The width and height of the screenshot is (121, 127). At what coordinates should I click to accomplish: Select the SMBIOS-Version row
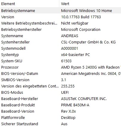(61, 80)
